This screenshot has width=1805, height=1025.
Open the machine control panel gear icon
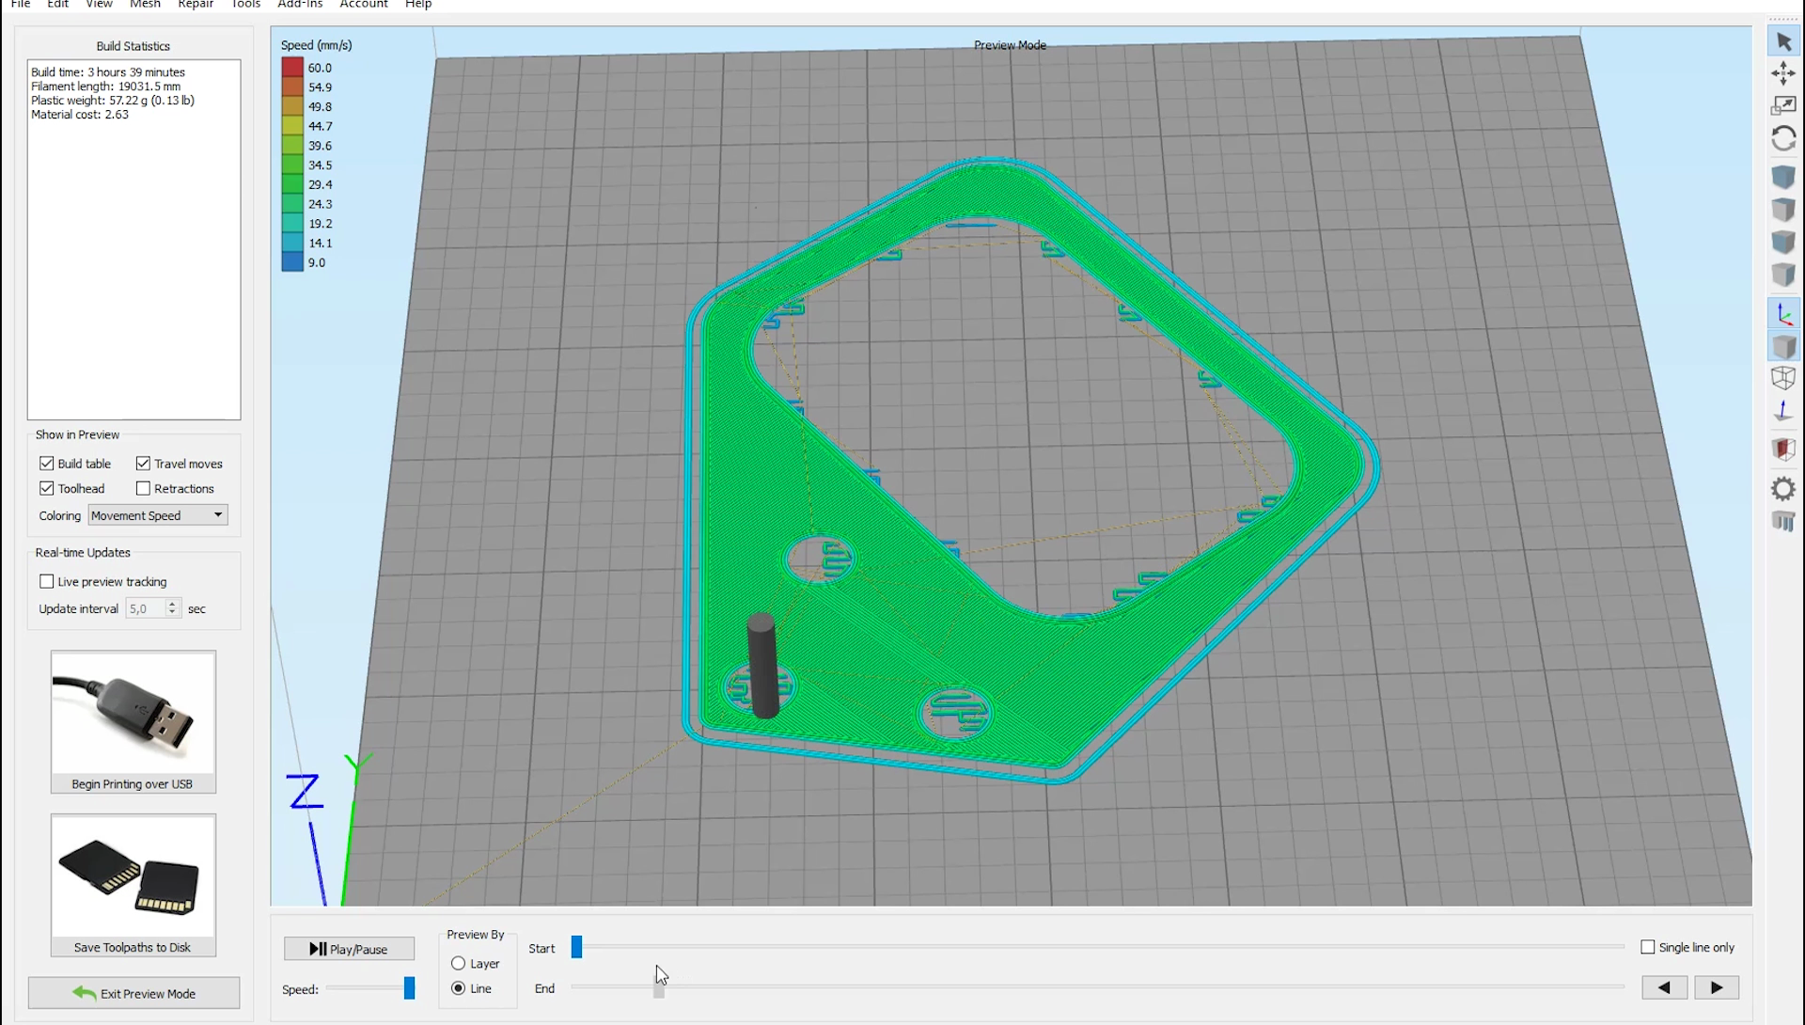pos(1783,488)
